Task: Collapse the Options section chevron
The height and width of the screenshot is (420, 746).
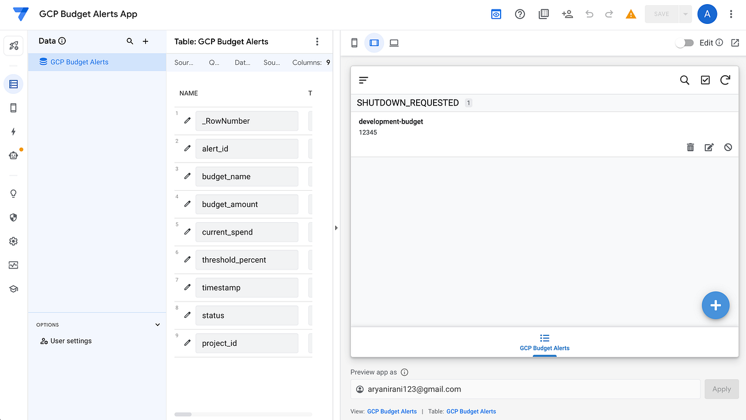Action: (157, 325)
